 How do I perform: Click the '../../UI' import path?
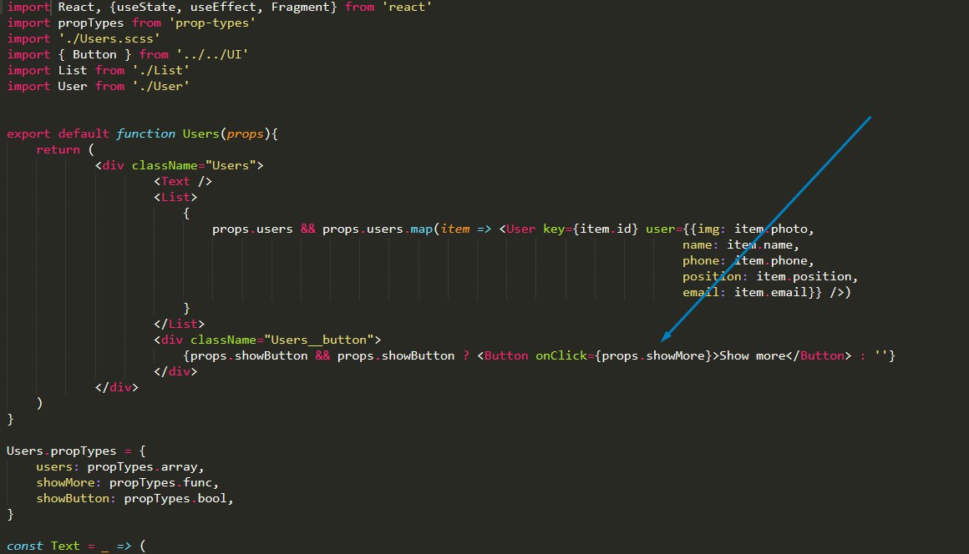point(212,54)
